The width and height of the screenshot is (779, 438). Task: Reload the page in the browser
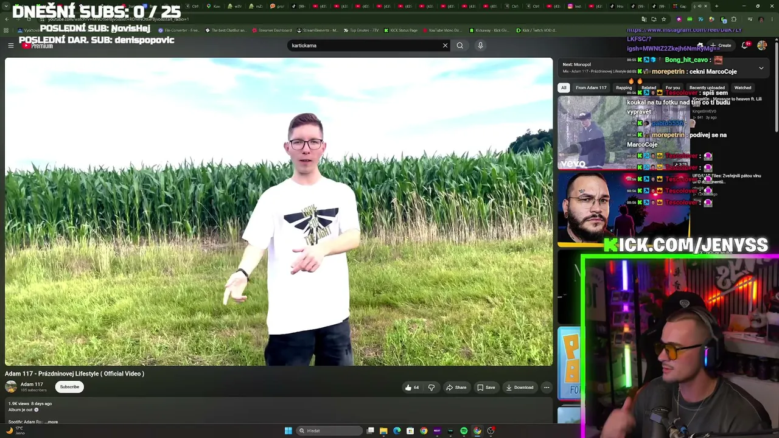[28, 19]
